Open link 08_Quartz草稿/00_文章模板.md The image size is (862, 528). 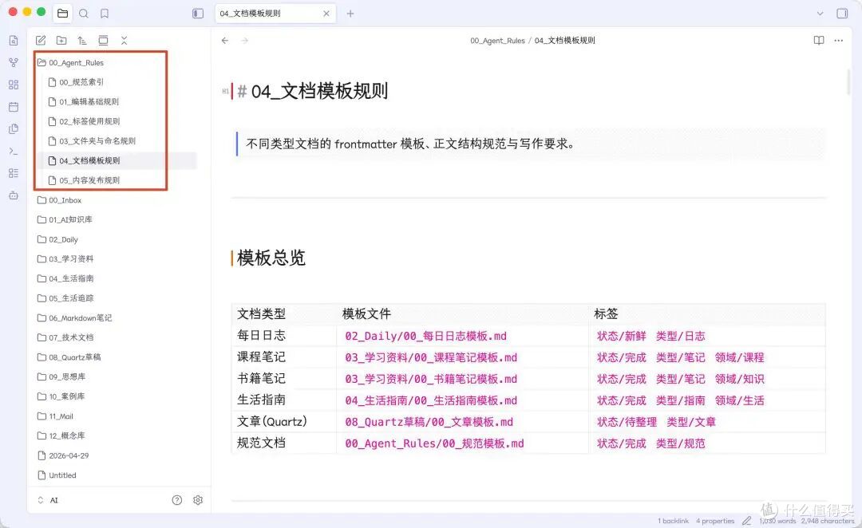pyautogui.click(x=429, y=422)
